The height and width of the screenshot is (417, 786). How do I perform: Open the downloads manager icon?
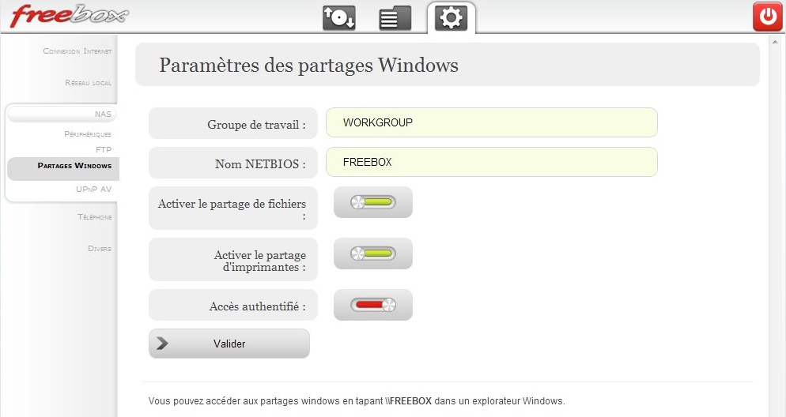(x=339, y=18)
